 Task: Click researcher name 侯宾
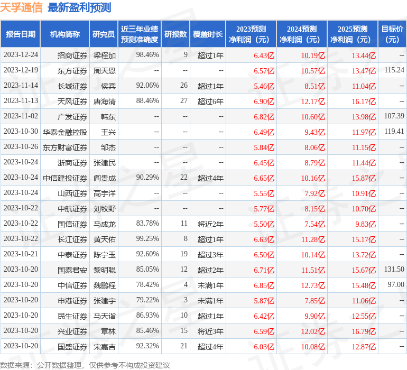108,86
